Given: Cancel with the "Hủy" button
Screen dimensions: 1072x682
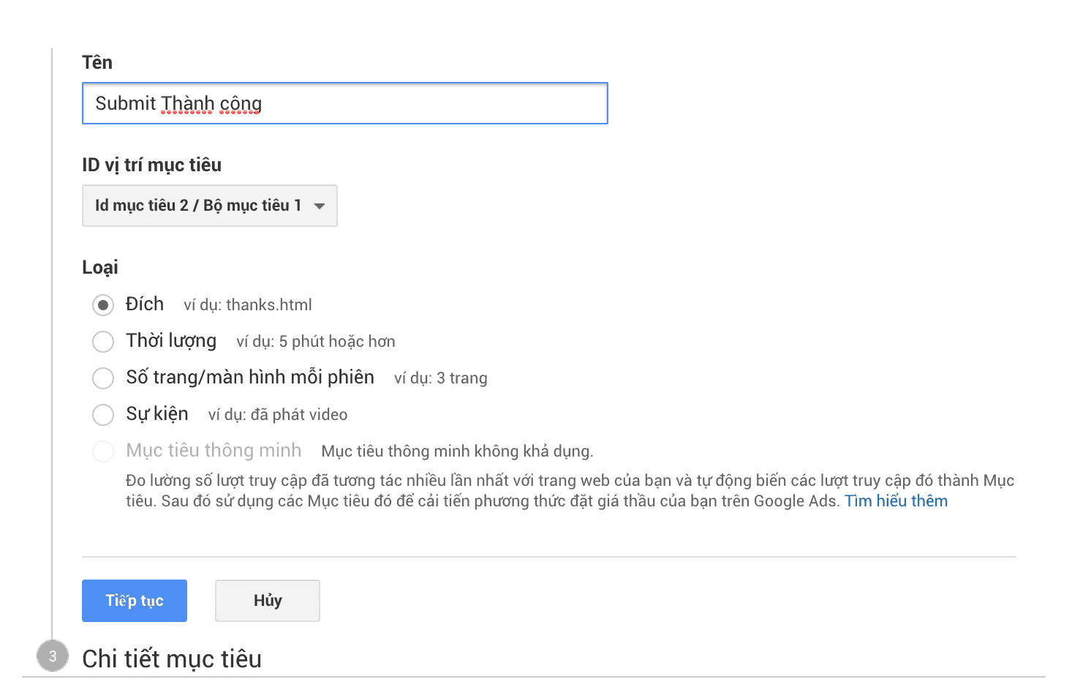Looking at the screenshot, I should tap(268, 601).
